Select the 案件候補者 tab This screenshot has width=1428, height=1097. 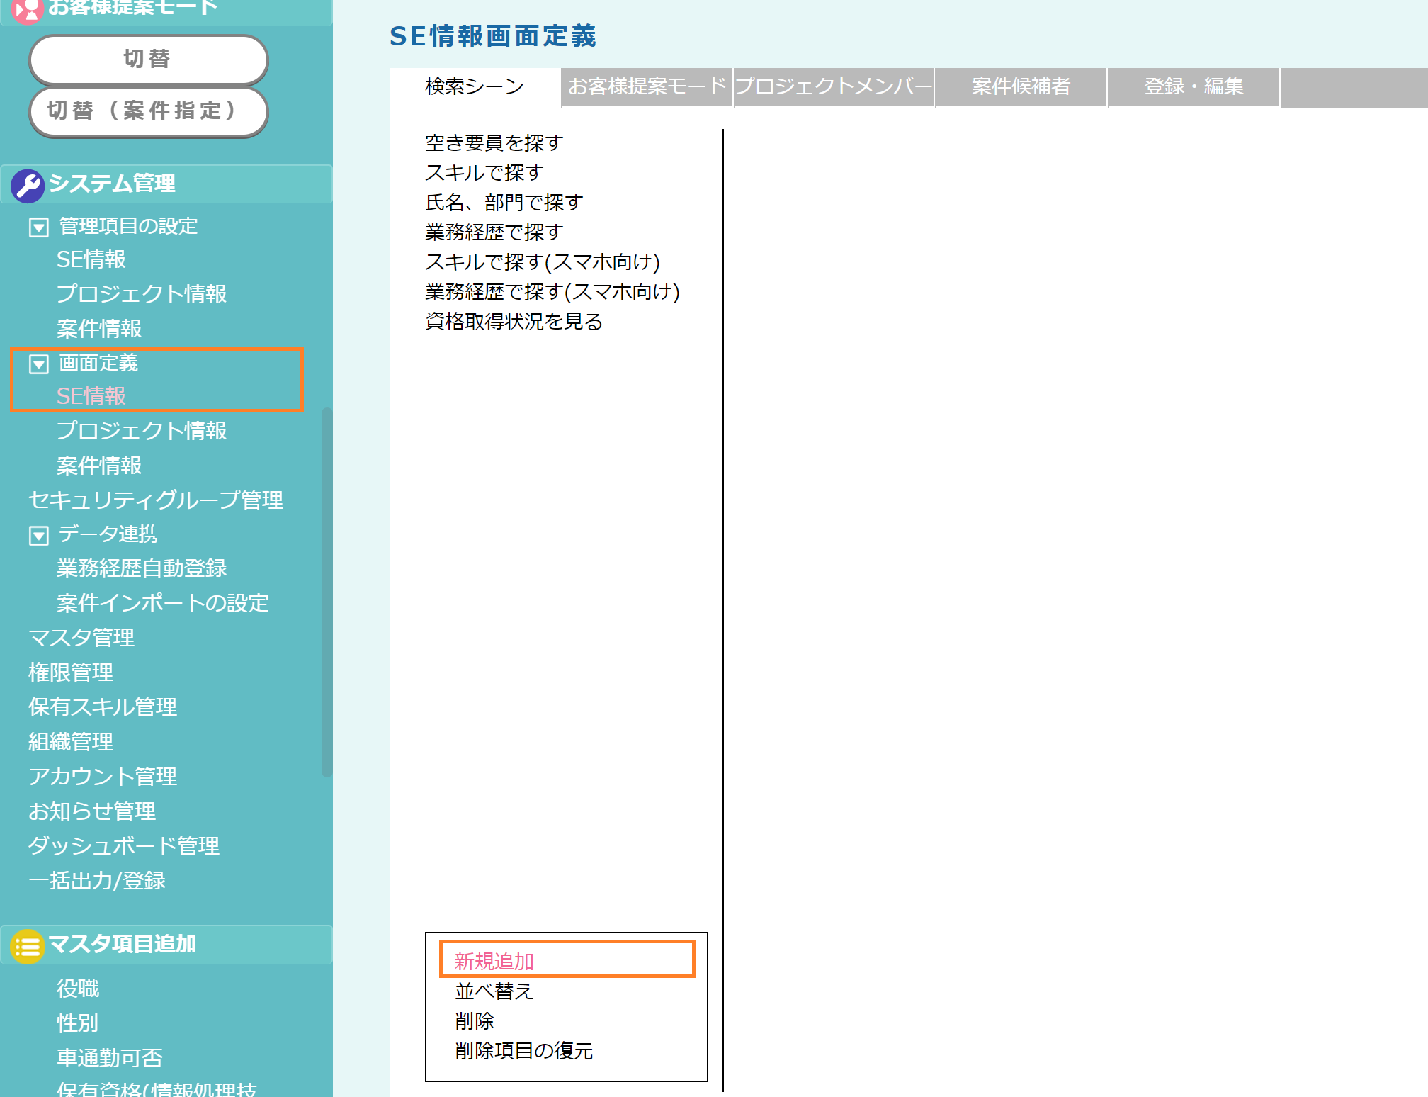tap(1021, 86)
